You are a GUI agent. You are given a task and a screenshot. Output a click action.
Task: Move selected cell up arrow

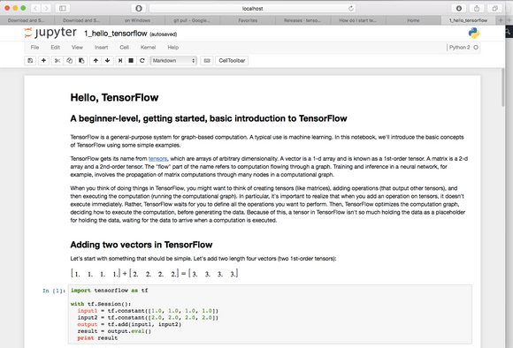96,60
